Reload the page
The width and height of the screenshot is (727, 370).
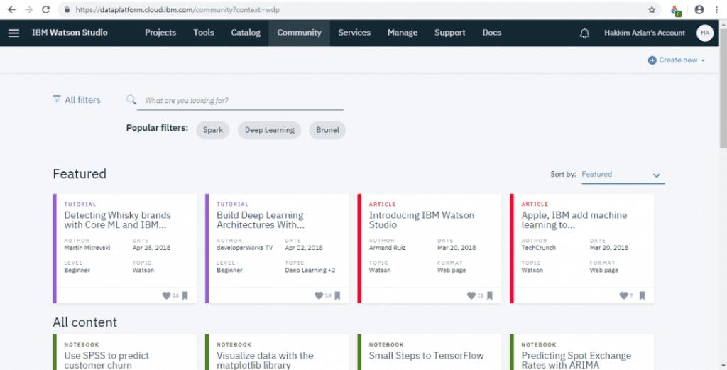coord(45,9)
